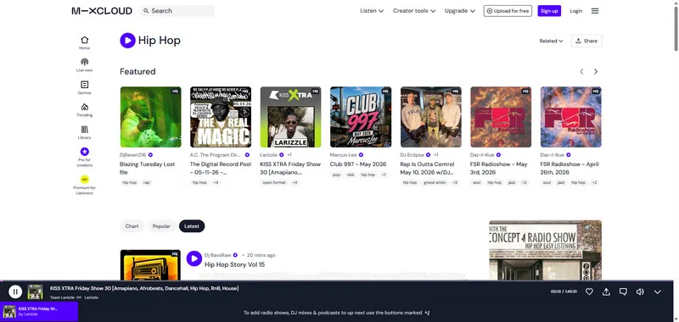Click the Share button
Viewport: 679px width, 322px height.
[586, 41]
